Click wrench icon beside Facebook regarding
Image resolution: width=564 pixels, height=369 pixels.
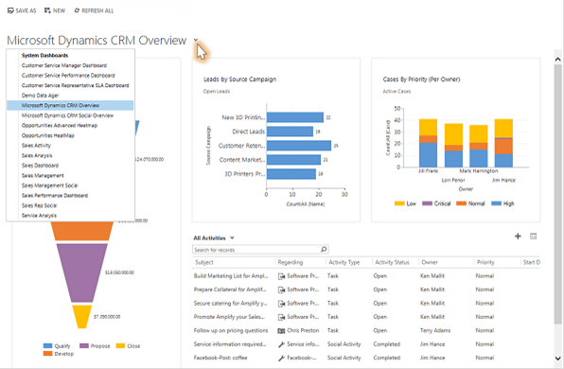(281, 359)
